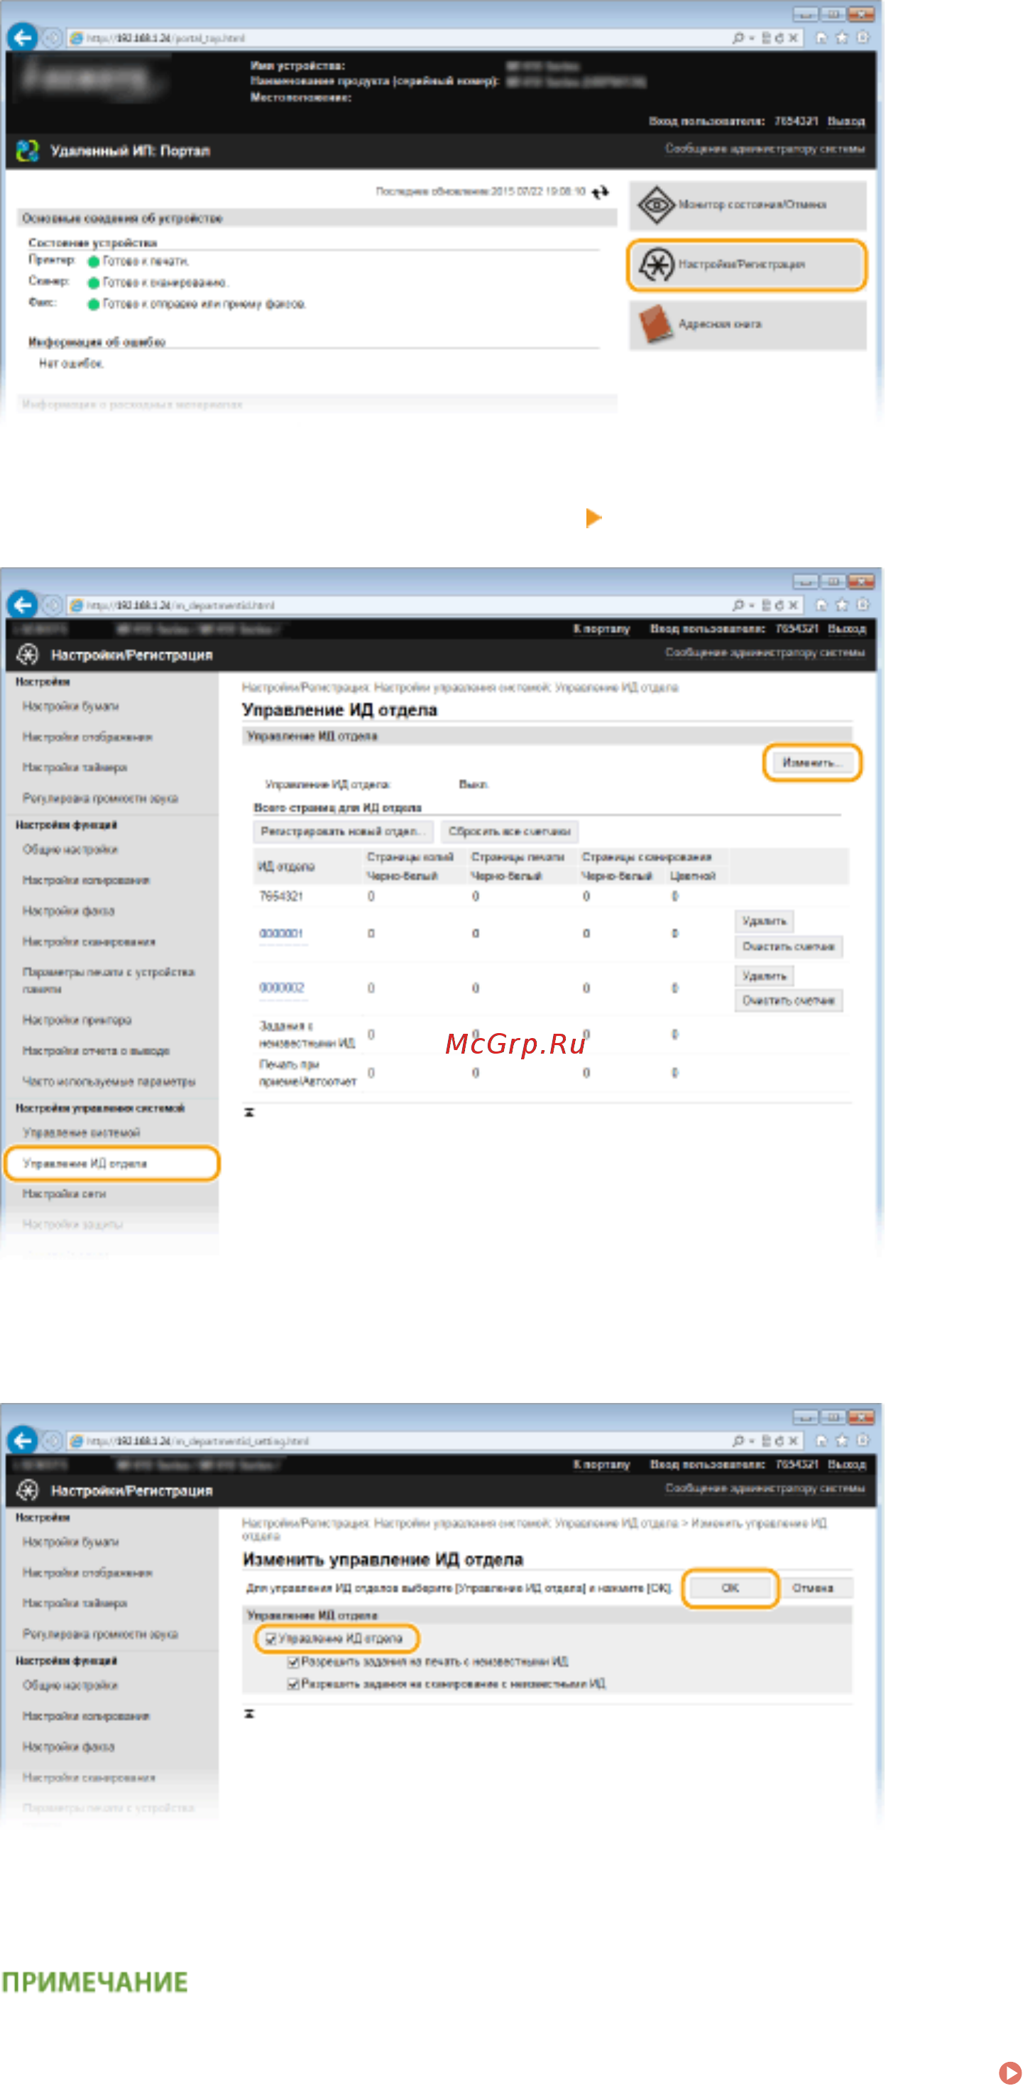Click the Status Monitor/Cancel eye icon
Screen dimensions: 1023x2086
pos(656,205)
